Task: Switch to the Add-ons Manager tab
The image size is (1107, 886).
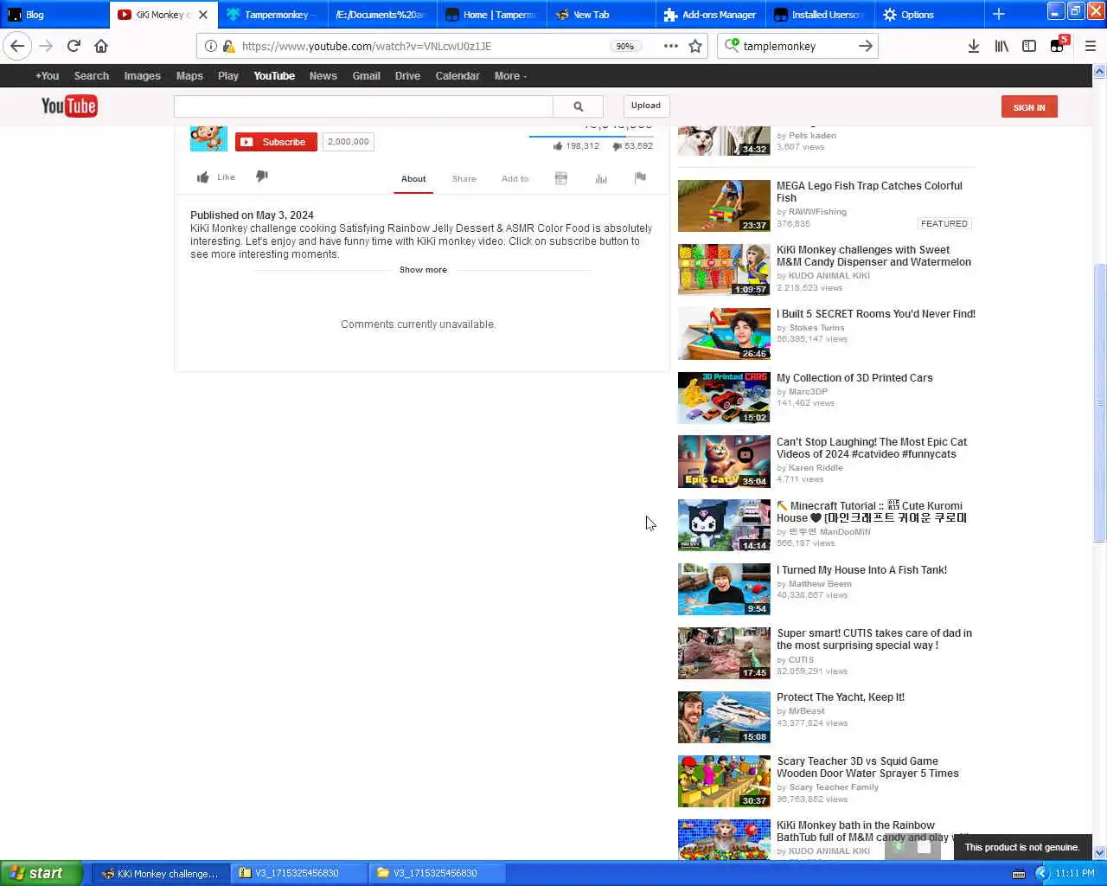Action: [x=709, y=15]
